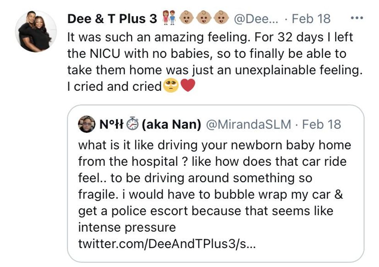Open the Dee & T Plus 3 display name
The width and height of the screenshot is (379, 267).
112,19
